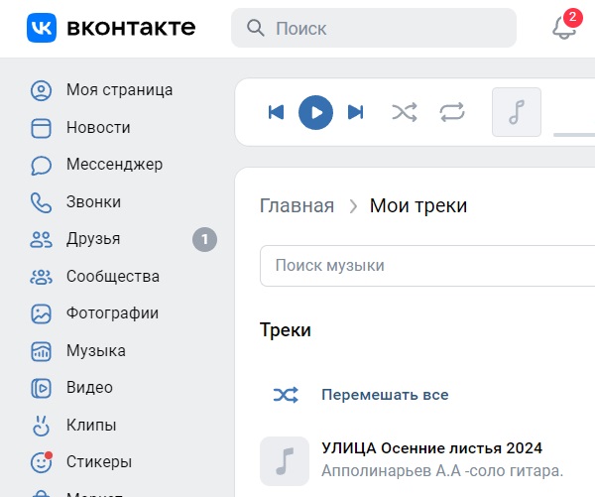Click the Новости sidebar icon
595x497 pixels.
point(41,128)
